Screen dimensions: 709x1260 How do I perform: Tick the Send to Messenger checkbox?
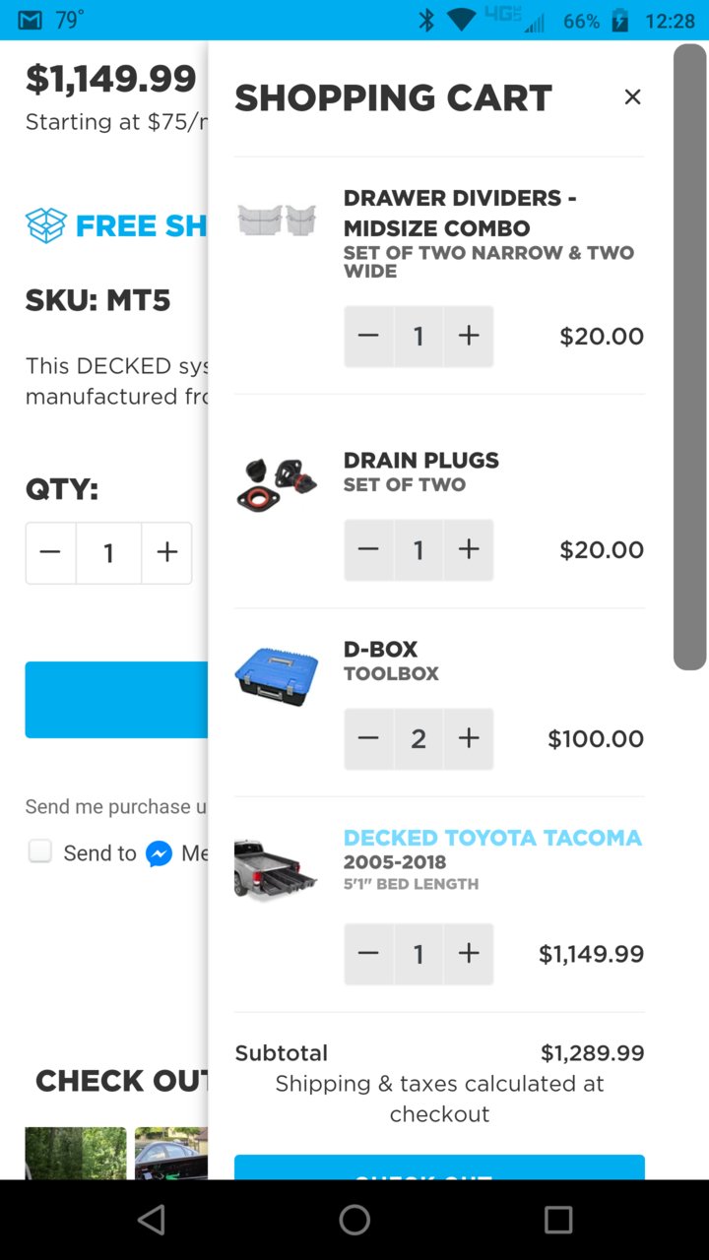coord(39,851)
